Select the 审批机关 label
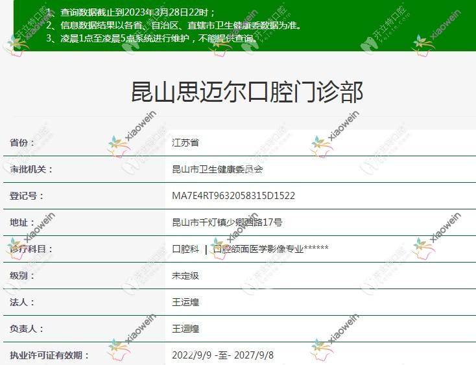The height and width of the screenshot is (365, 476). pos(31,169)
